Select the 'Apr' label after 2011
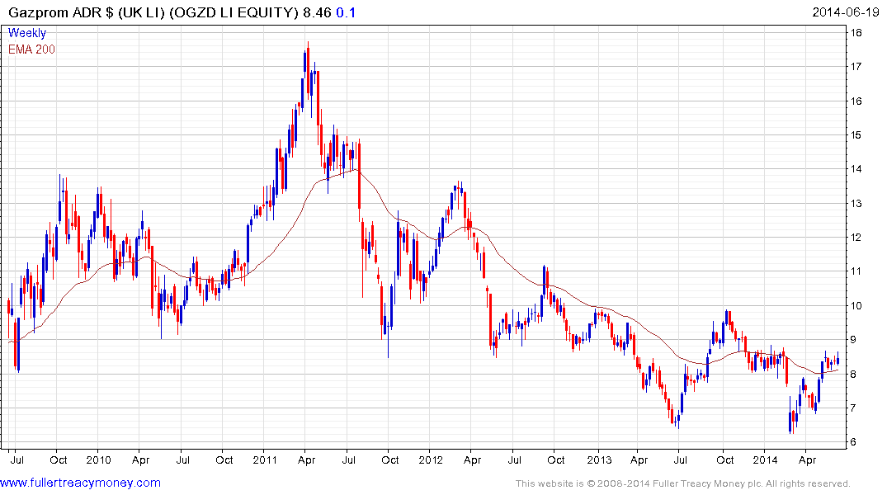This screenshot has width=887, height=495. tap(307, 460)
